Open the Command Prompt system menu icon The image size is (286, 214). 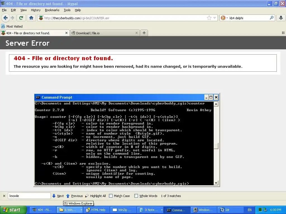click(38, 97)
